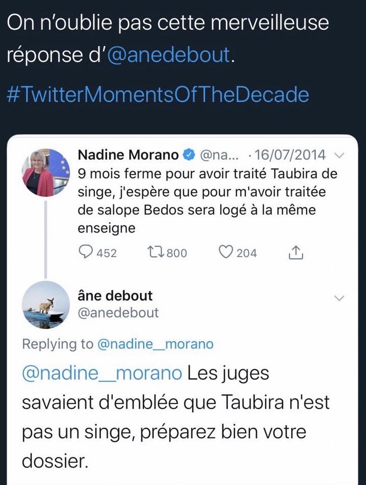
Task: Open the @anedebout mention in the top tweet
Action: click(169, 55)
